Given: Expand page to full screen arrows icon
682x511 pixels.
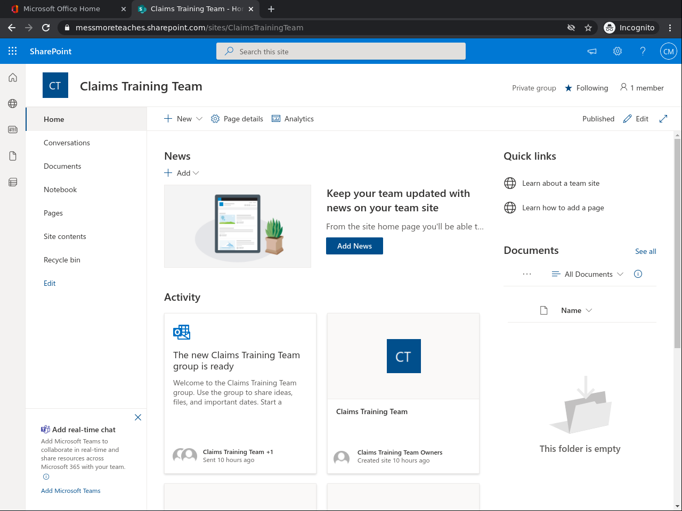Looking at the screenshot, I should tap(663, 119).
